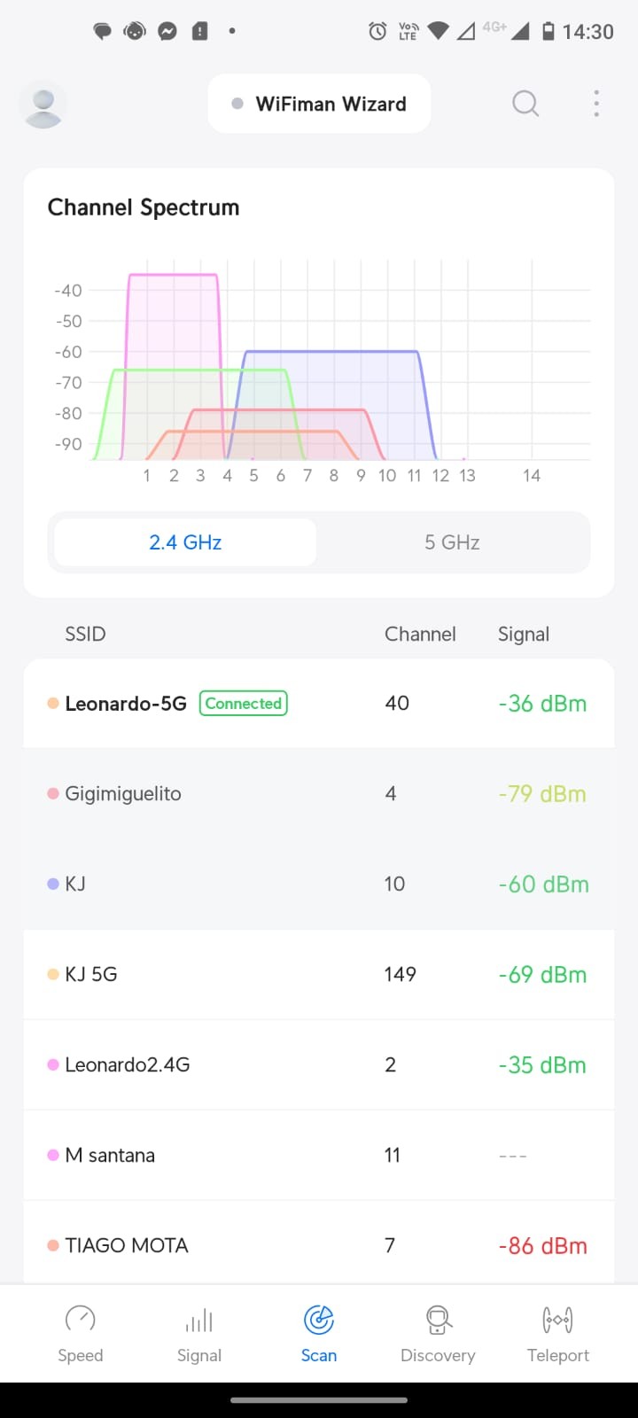Image resolution: width=638 pixels, height=1418 pixels.
Task: Sort networks by Channel column header
Action: [x=420, y=635]
